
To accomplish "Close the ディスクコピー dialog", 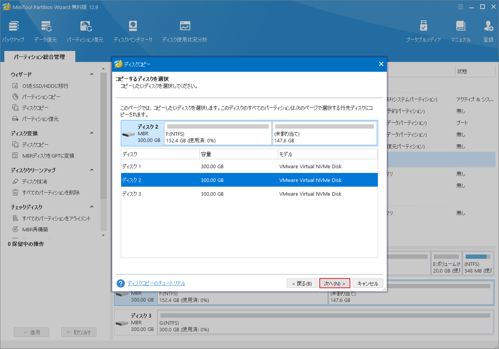I will 381,64.
